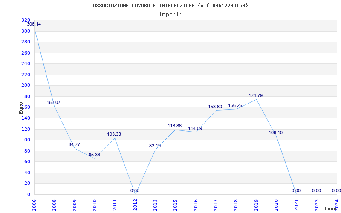Click the 2006 year axis label
The width and height of the screenshot is (341, 213).
click(x=35, y=205)
